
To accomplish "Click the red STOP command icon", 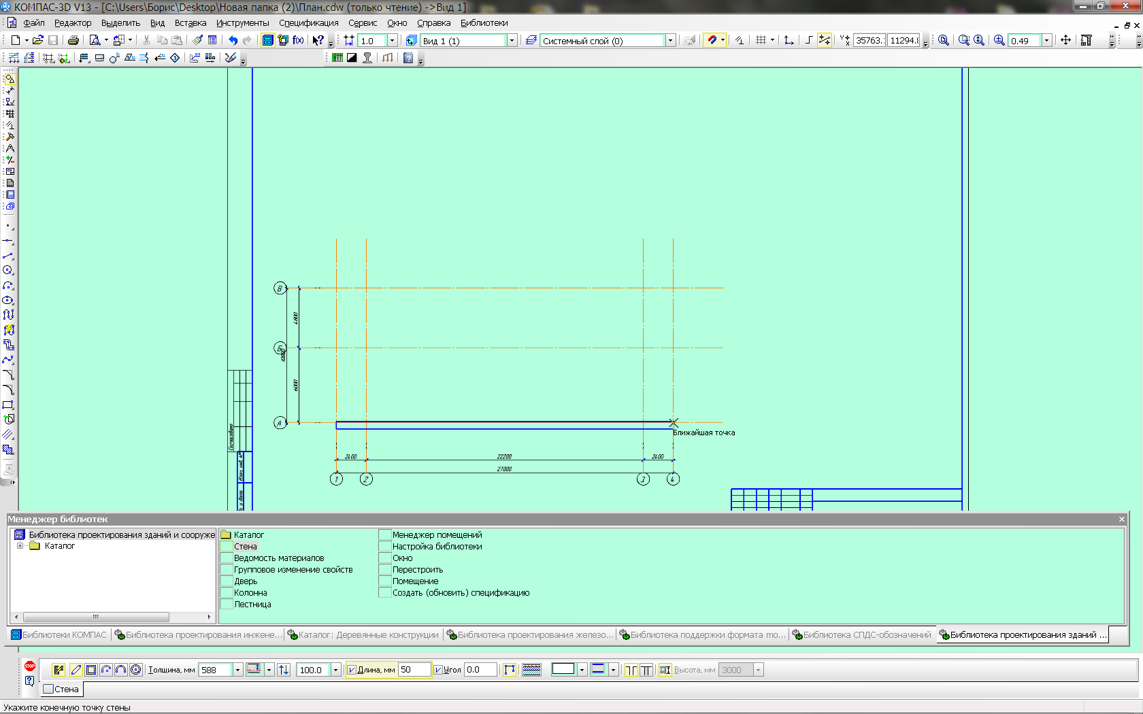I will click(x=29, y=666).
